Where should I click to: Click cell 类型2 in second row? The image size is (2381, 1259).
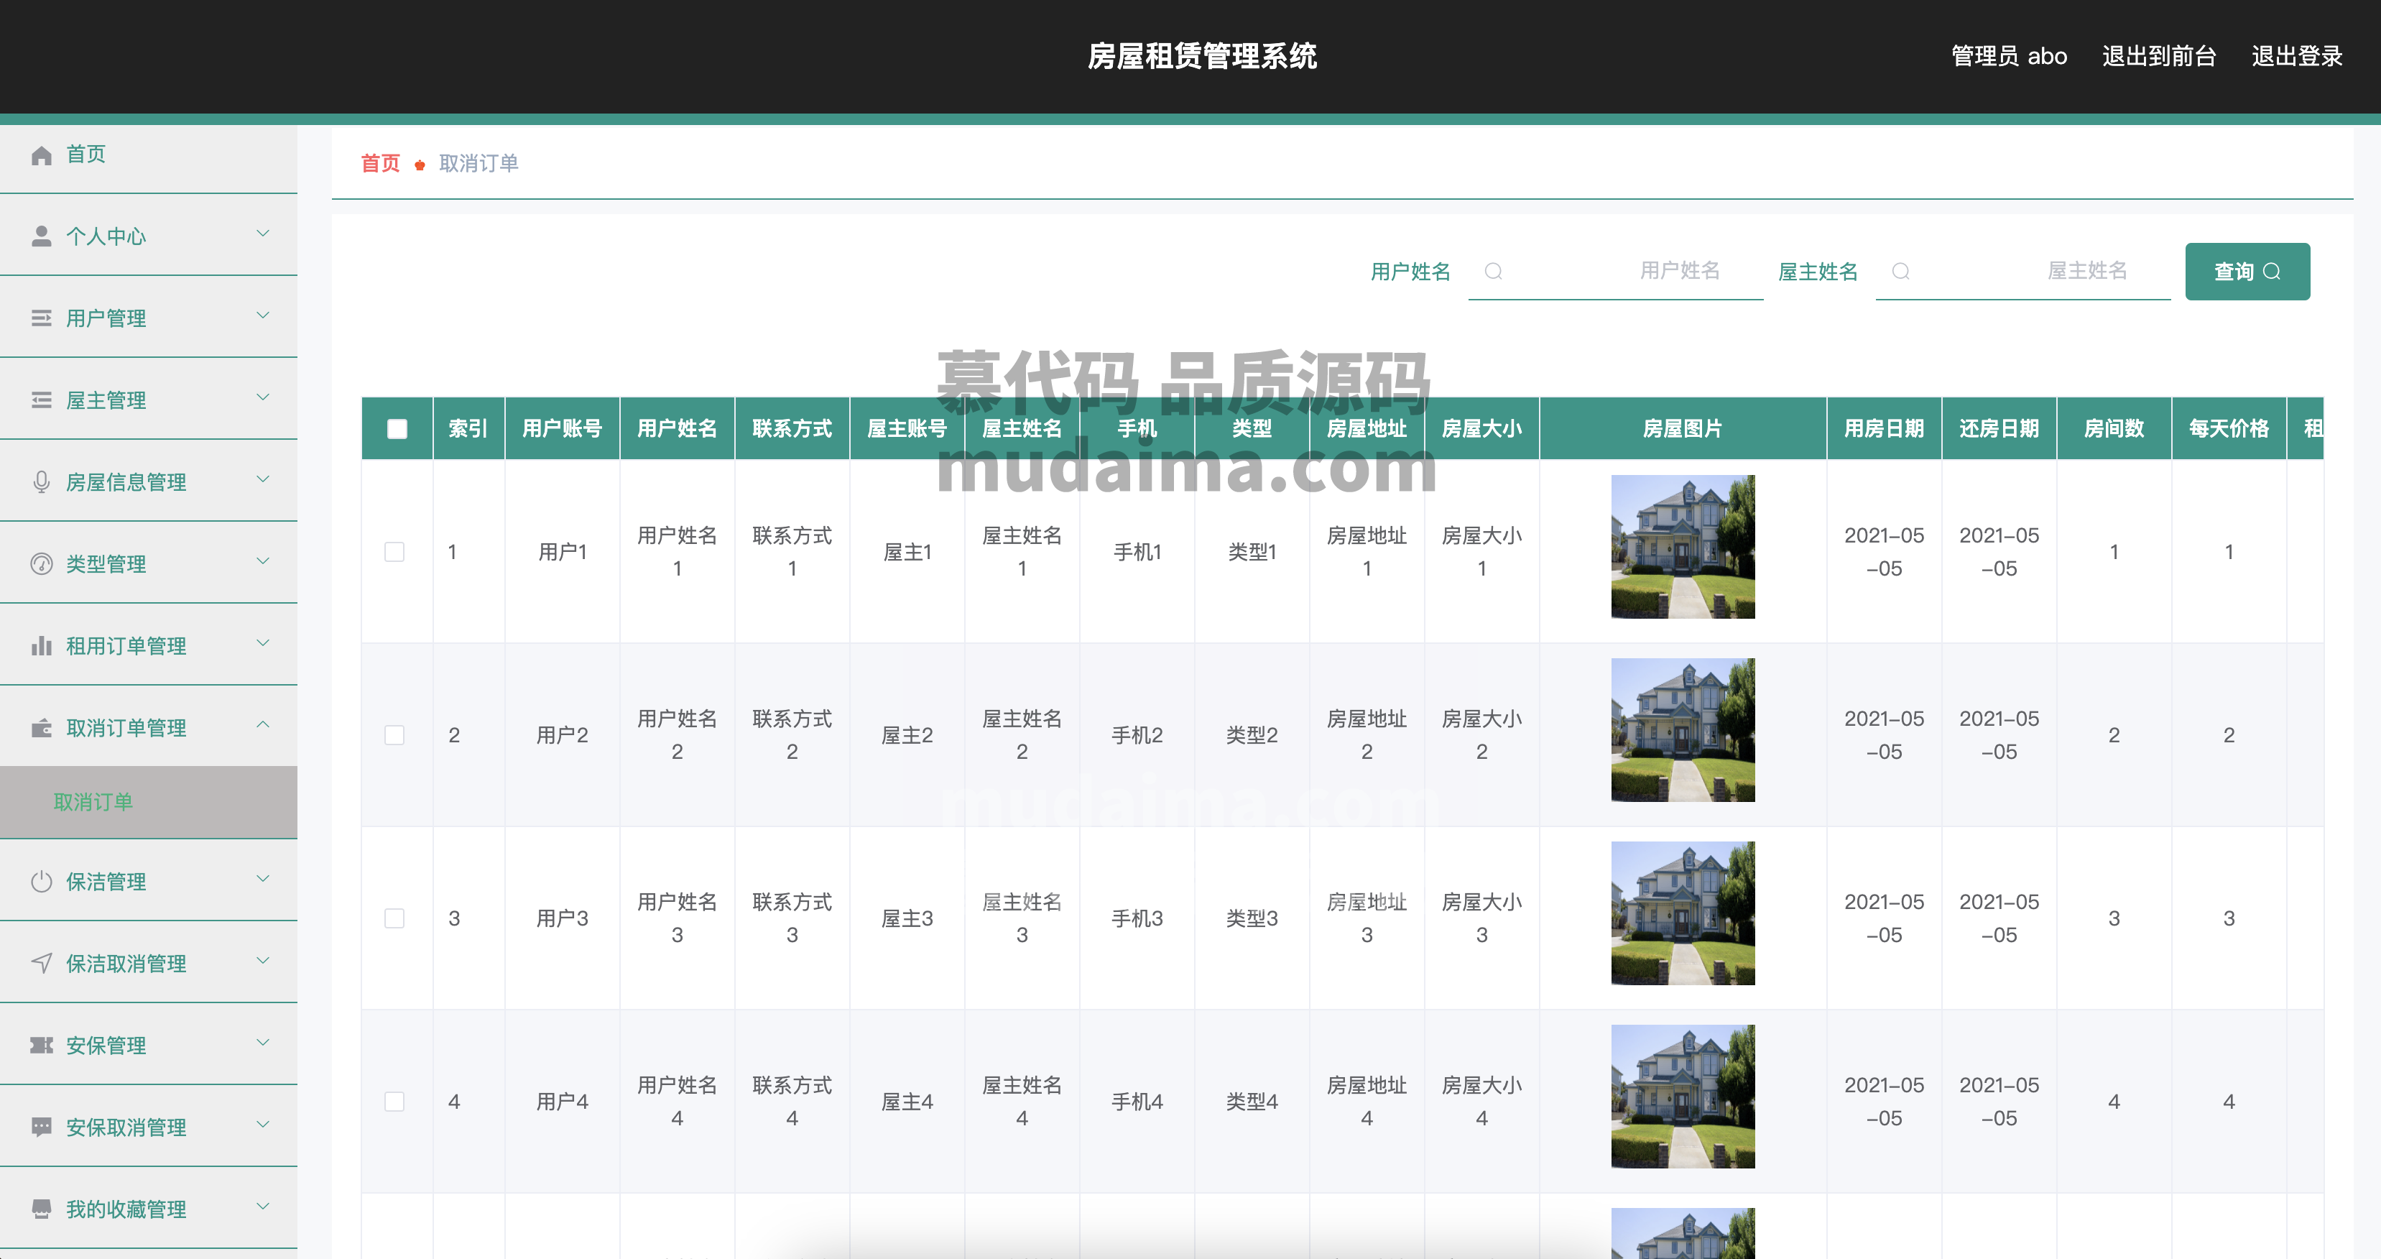click(x=1252, y=736)
